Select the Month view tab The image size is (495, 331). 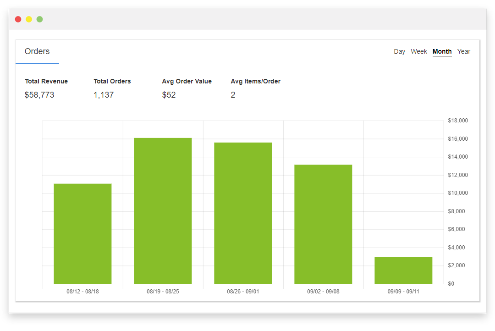tap(442, 51)
